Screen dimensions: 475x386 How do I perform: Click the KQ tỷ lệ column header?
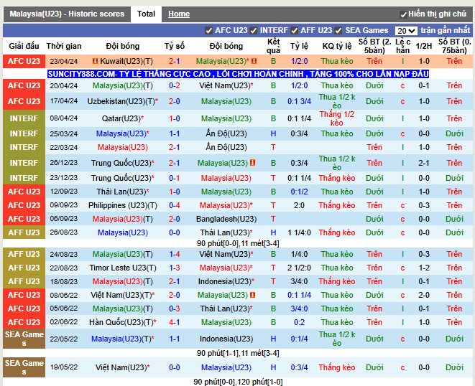pos(337,47)
